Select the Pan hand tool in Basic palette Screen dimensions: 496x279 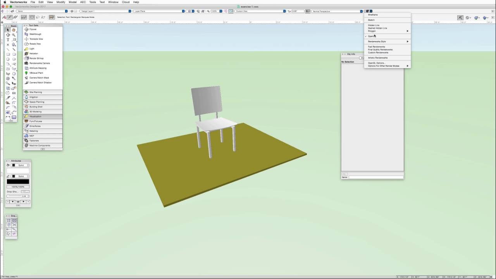pyautogui.click(x=14, y=30)
